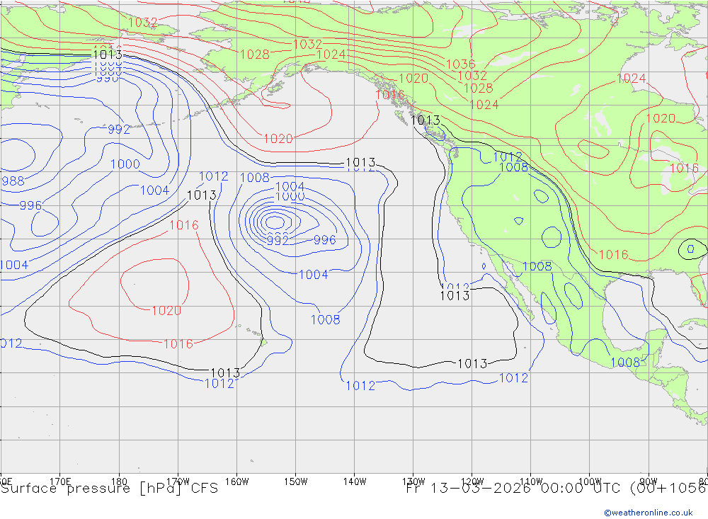Image resolution: width=708 pixels, height=519 pixels.
Task: Select the 'Surface pressure [hPa] CFS' title
Action: pyautogui.click(x=109, y=489)
